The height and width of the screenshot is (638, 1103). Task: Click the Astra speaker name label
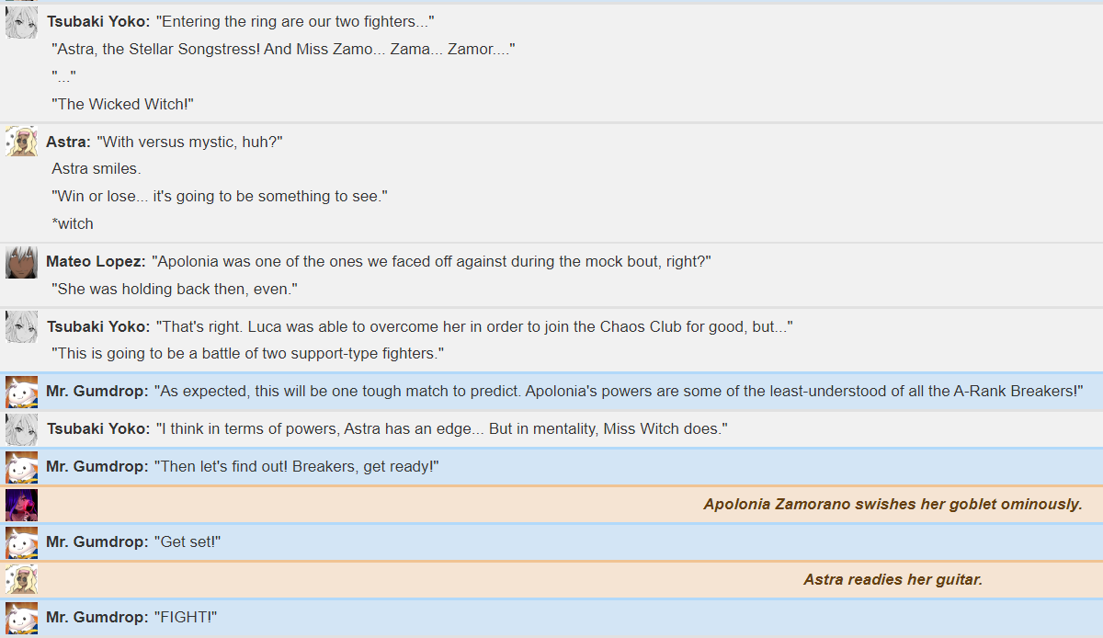tap(68, 142)
